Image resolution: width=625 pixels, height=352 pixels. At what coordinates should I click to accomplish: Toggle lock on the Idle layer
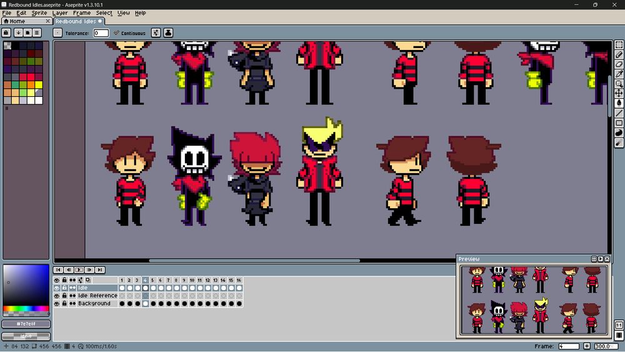point(64,288)
